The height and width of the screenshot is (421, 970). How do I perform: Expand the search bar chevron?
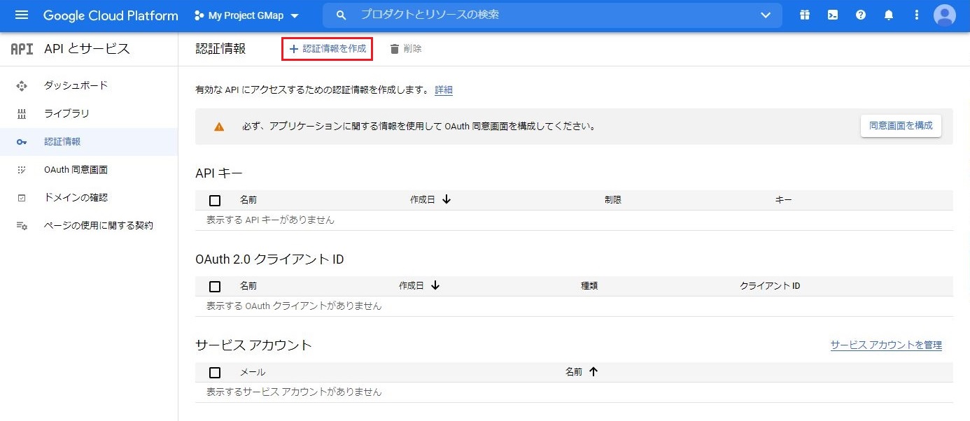coord(766,15)
